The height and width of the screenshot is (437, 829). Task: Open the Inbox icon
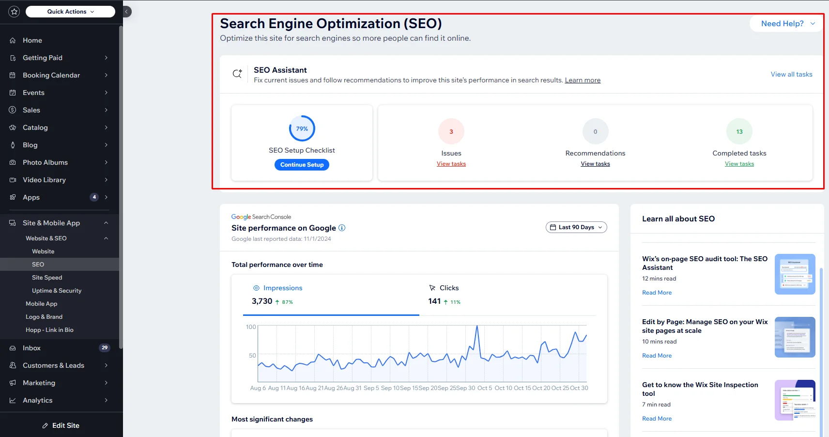coord(13,348)
